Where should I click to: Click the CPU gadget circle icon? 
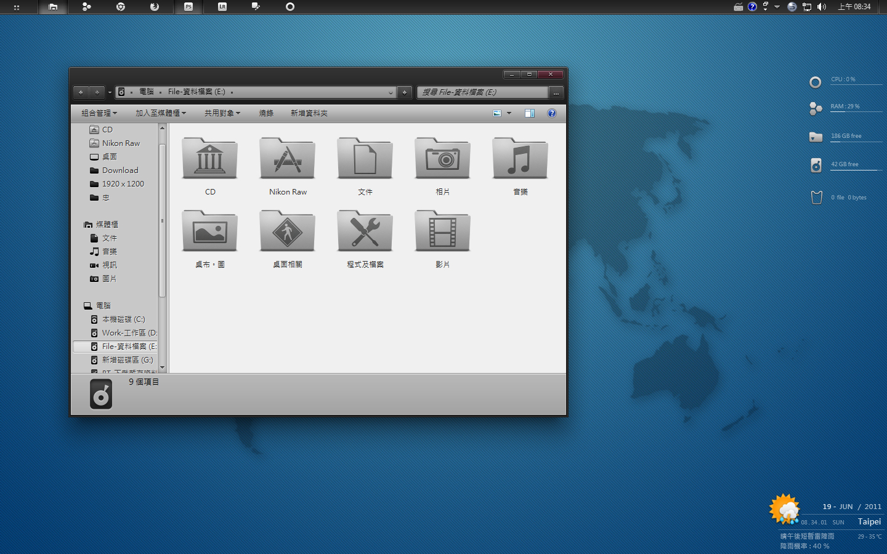click(x=816, y=82)
